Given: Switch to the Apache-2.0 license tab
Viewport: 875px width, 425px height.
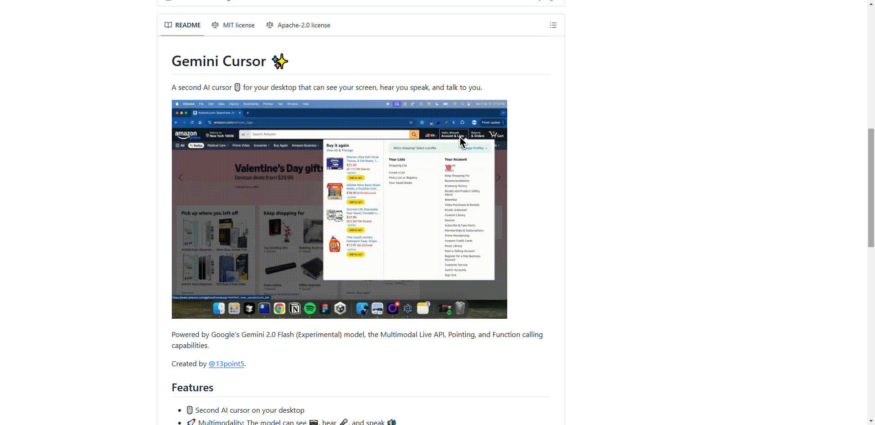Looking at the screenshot, I should pyautogui.click(x=299, y=25).
